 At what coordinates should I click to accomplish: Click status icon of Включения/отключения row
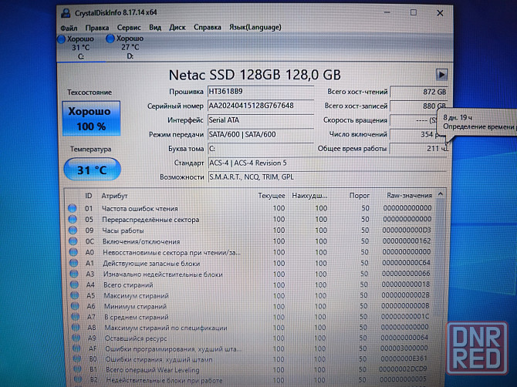click(x=73, y=241)
